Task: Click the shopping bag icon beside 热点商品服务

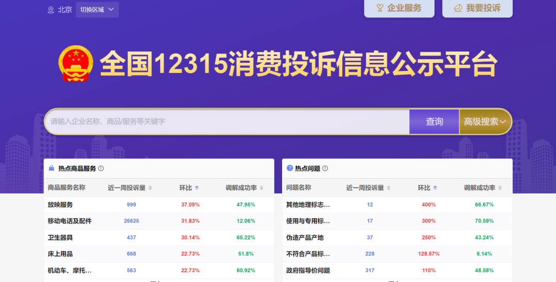Action: (x=51, y=168)
